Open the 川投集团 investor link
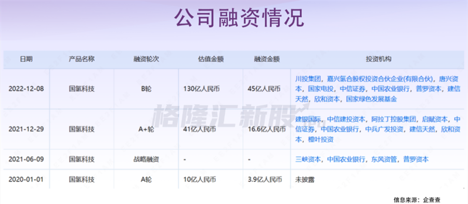Image resolution: width=468 pixels, height=204 pixels. coord(308,79)
